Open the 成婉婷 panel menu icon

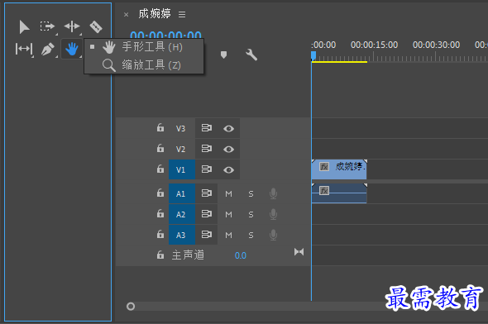[182, 14]
